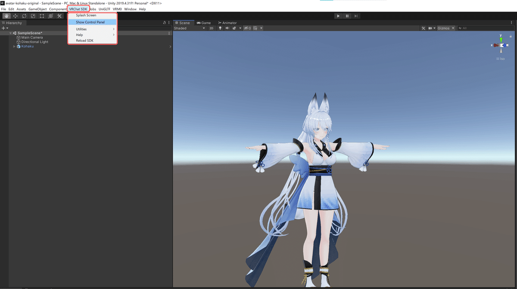
Task: Select the Move tool
Action: point(16,16)
